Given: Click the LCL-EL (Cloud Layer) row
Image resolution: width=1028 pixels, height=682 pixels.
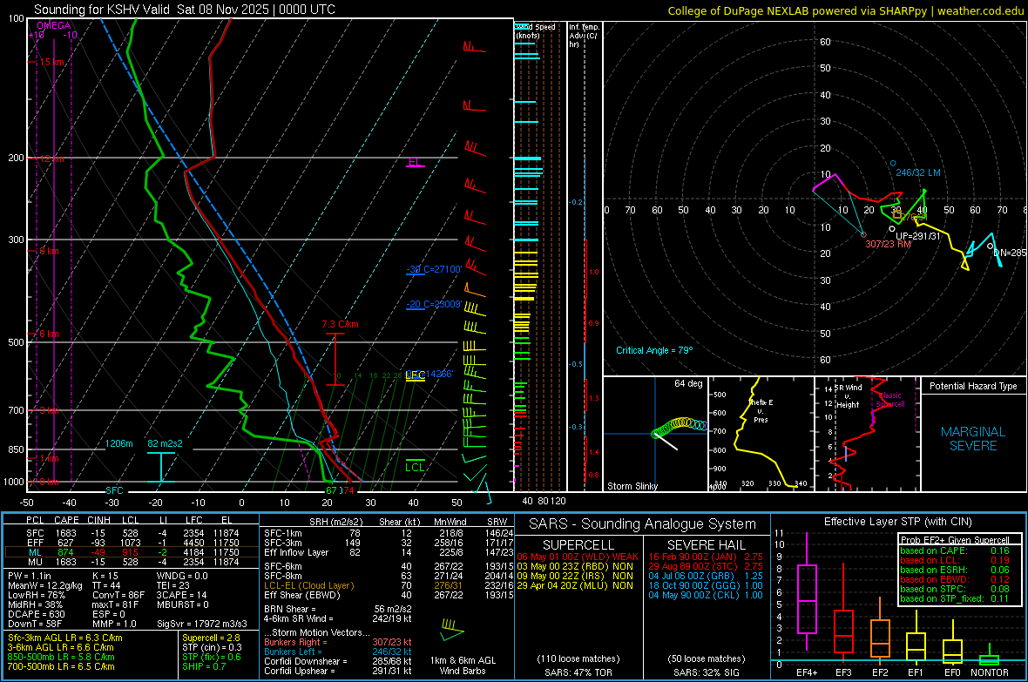Looking at the screenshot, I should 389,585.
